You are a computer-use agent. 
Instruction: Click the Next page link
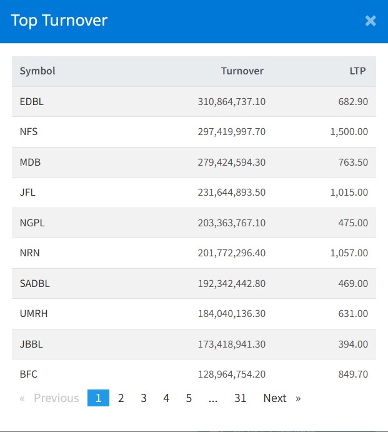pyautogui.click(x=282, y=398)
